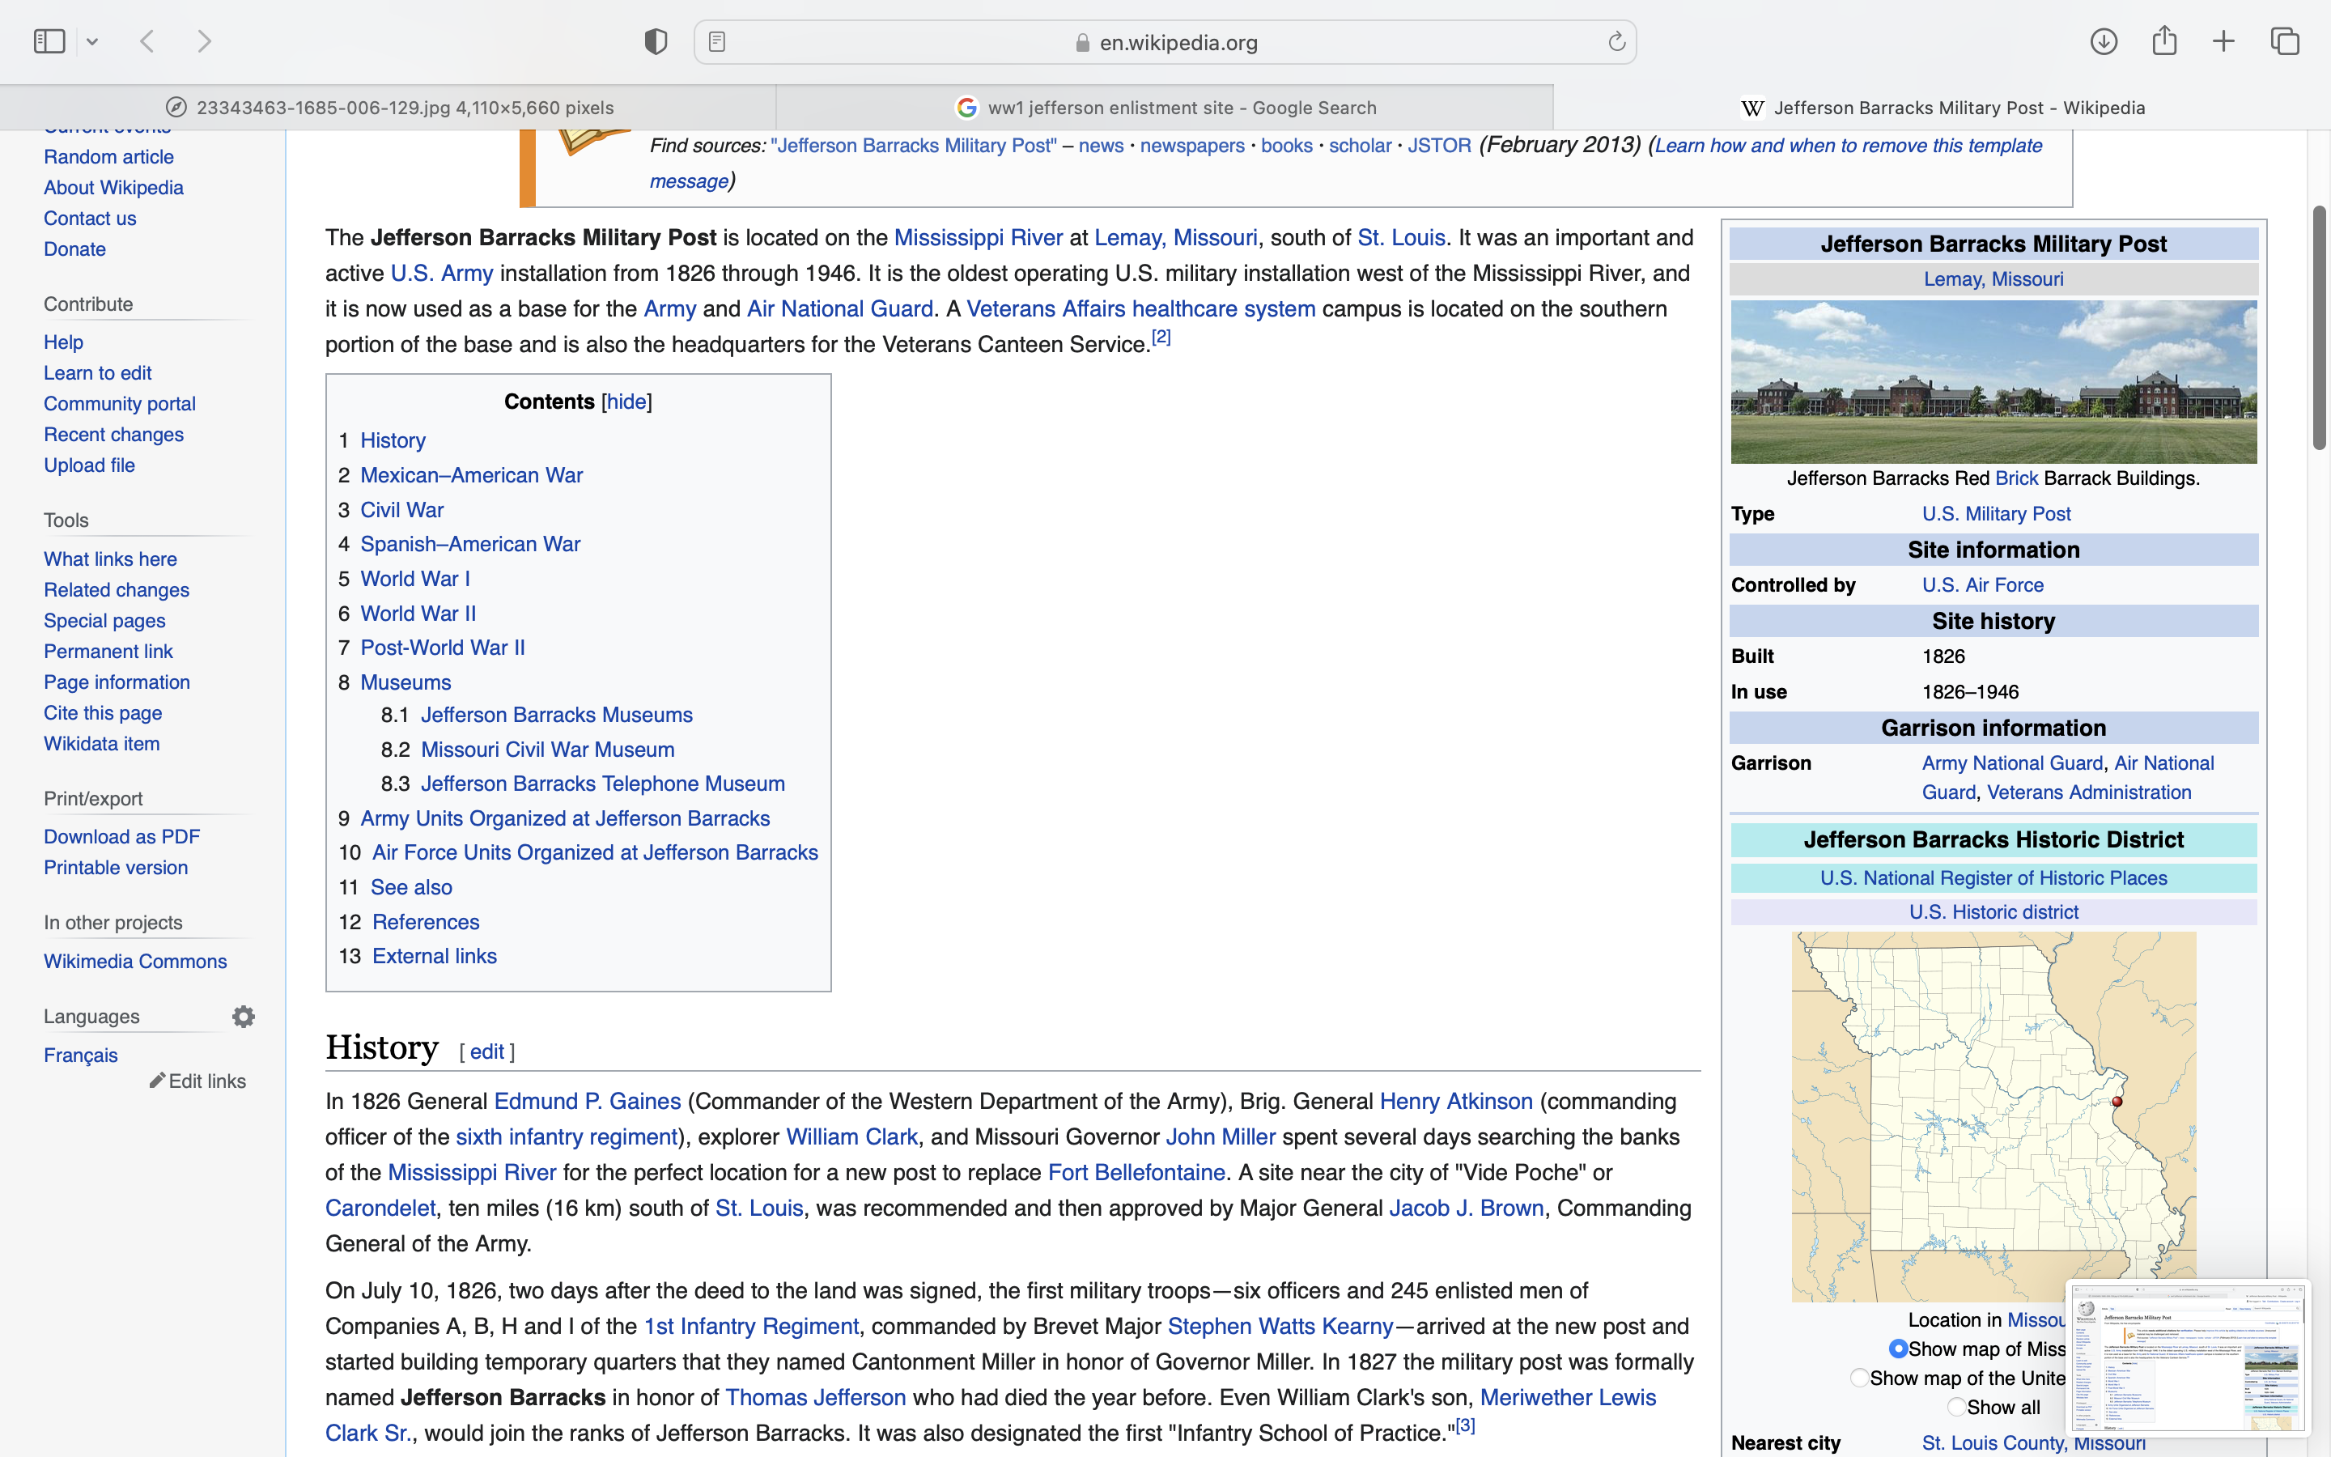Open the Languages settings gear icon

(x=244, y=1017)
